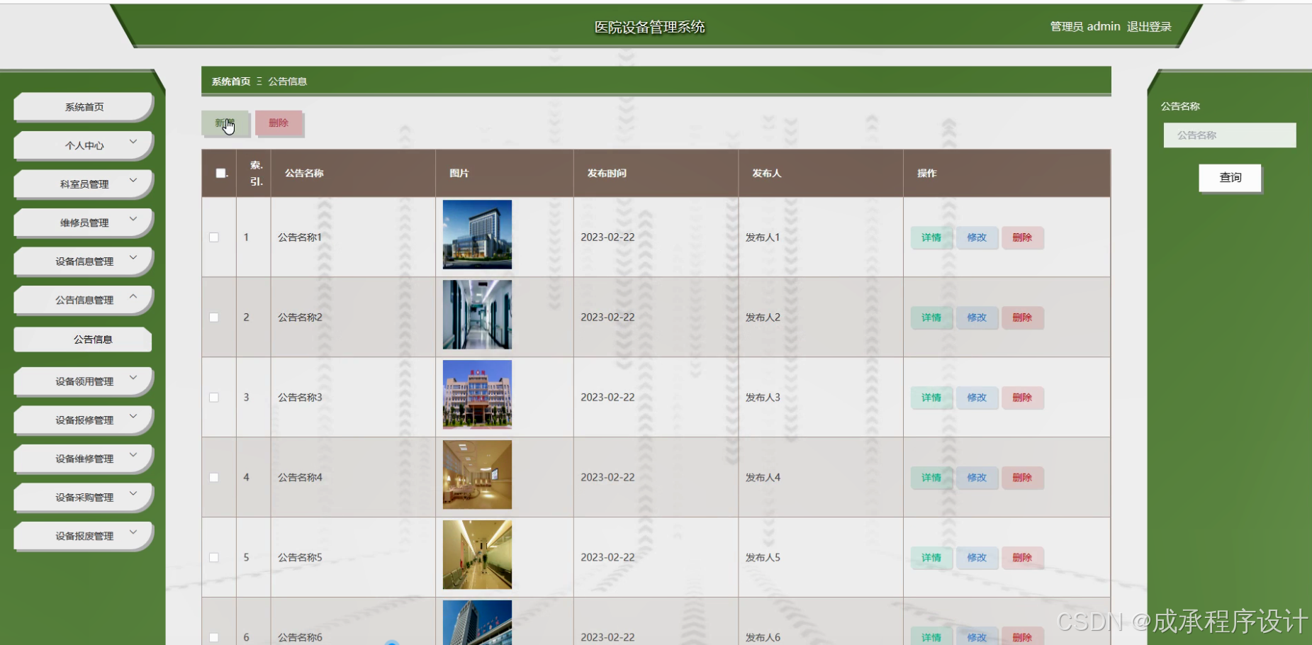Open the 设备信息管理 sidebar menu
The image size is (1312, 645).
pyautogui.click(x=84, y=262)
